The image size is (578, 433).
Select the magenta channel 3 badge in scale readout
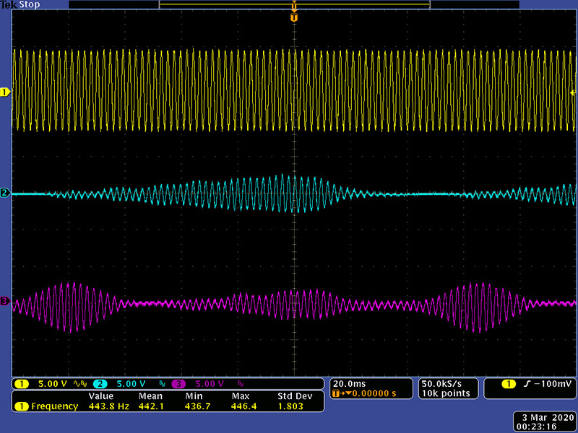tap(178, 383)
